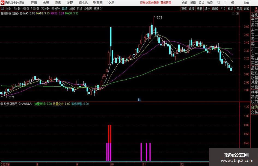Click the 证券交易未登录 login notice
The width and height of the screenshot is (258, 166).
click(149, 3)
